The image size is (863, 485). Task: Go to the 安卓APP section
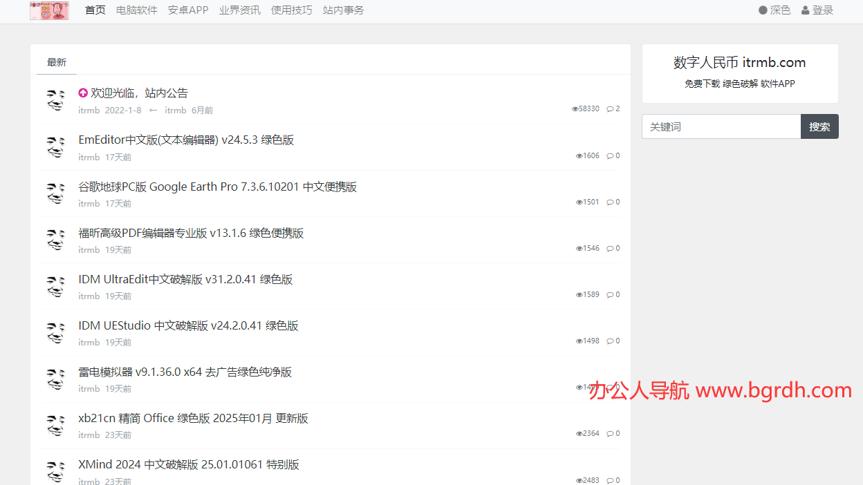(188, 10)
